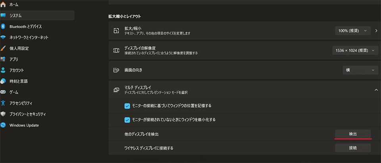Uncheck モニターが接続されていないときにウィンドウを最小化する checkbox
The width and height of the screenshot is (381, 163).
[x=127, y=119]
